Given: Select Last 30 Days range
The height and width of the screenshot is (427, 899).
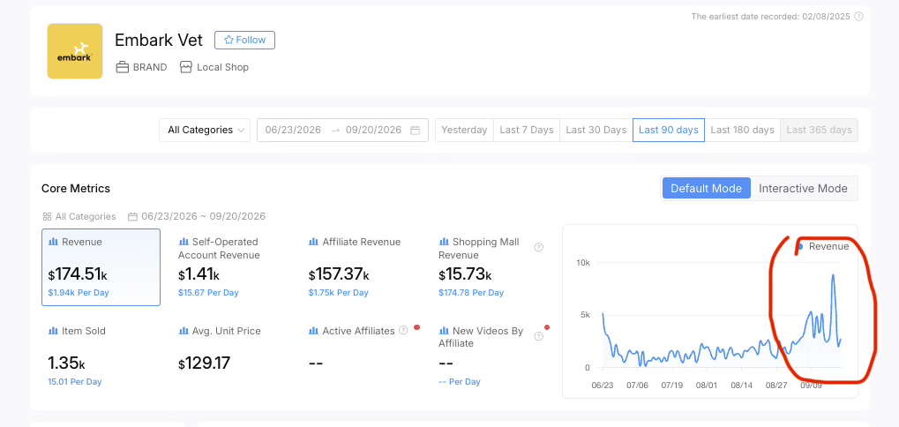Looking at the screenshot, I should point(596,130).
